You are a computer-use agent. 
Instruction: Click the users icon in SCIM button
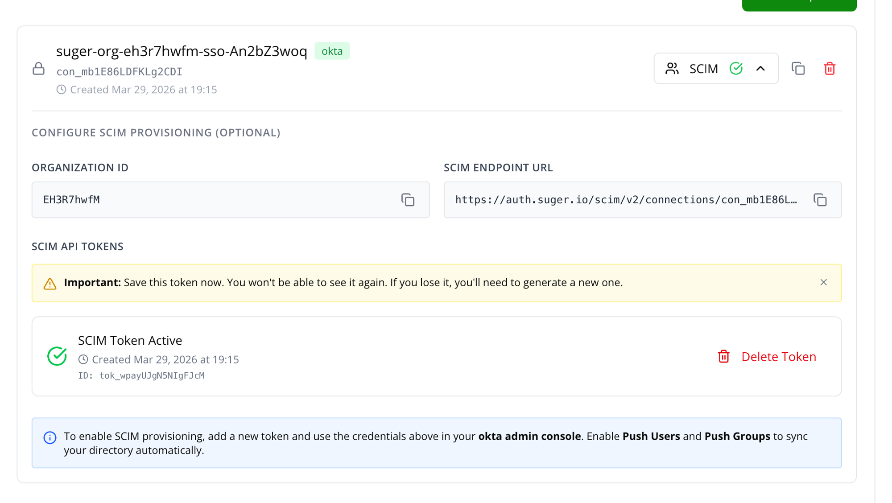tap(672, 69)
